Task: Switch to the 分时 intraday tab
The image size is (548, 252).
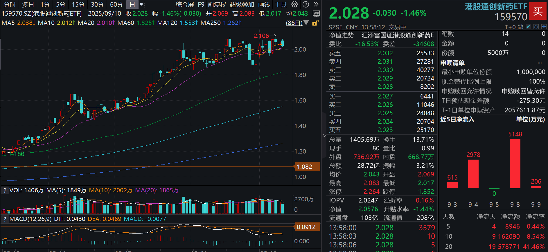Action: point(10,4)
